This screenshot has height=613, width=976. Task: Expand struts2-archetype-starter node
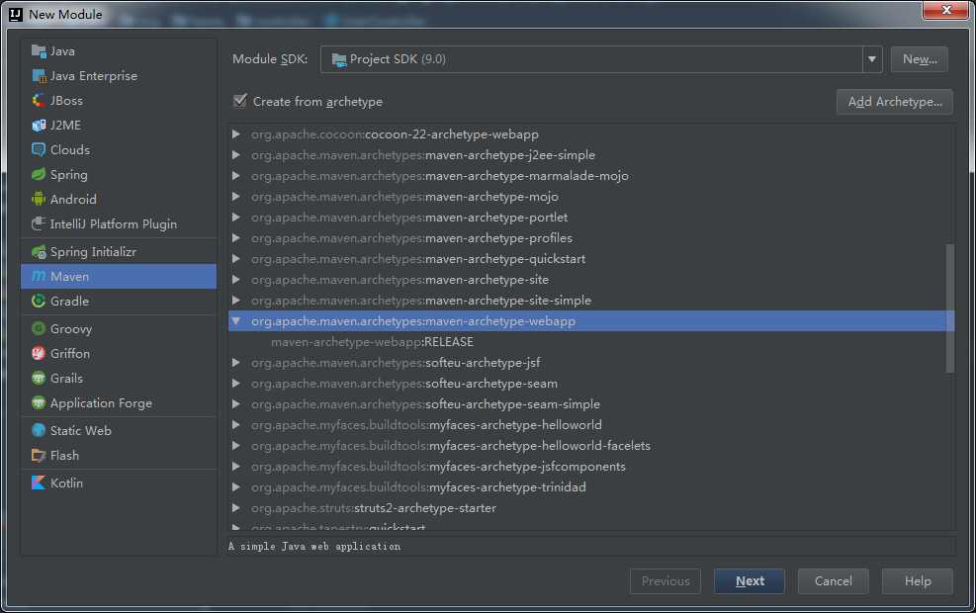pos(236,508)
